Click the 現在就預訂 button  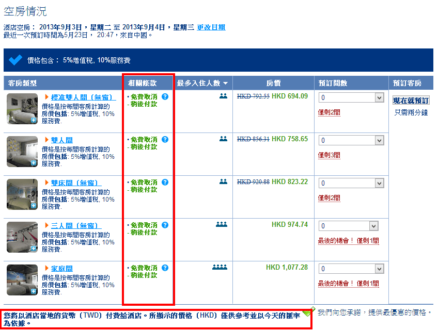pos(411,101)
